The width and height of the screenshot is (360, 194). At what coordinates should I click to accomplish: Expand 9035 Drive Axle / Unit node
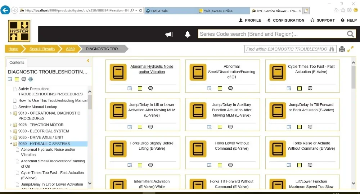coord(10,137)
